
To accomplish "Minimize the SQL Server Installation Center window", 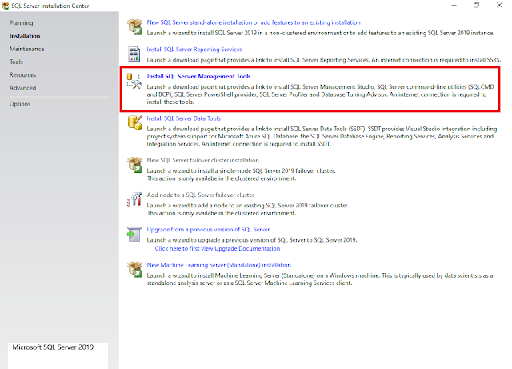I will click(454, 6).
